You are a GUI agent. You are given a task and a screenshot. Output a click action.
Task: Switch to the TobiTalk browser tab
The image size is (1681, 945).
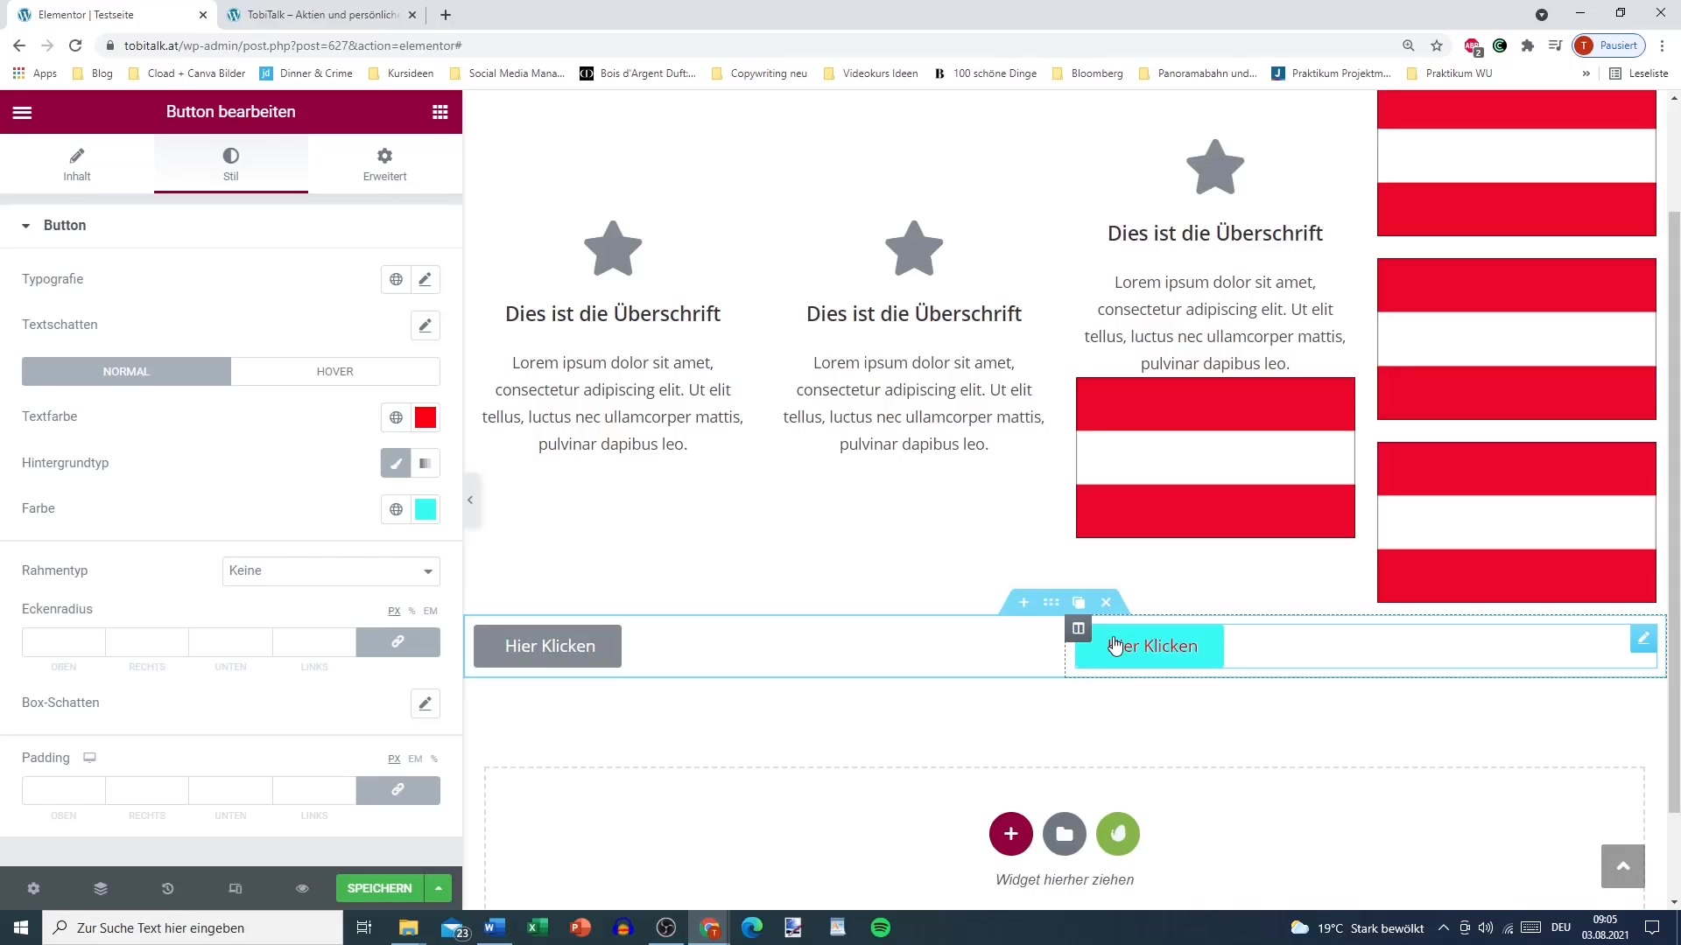click(322, 15)
